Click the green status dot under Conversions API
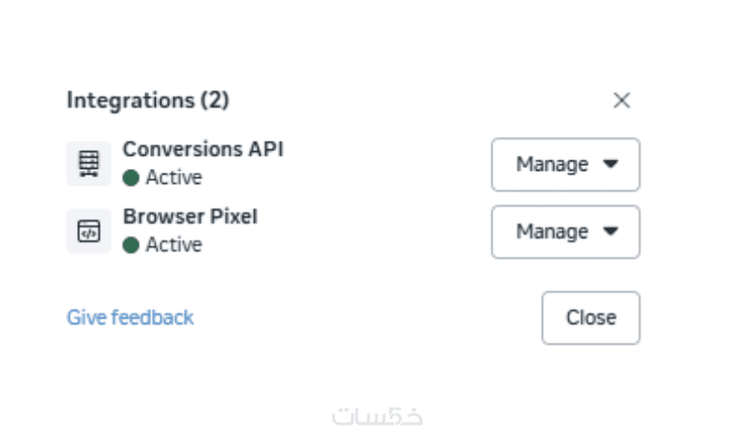Screen dimensions: 755x434 coord(131,177)
